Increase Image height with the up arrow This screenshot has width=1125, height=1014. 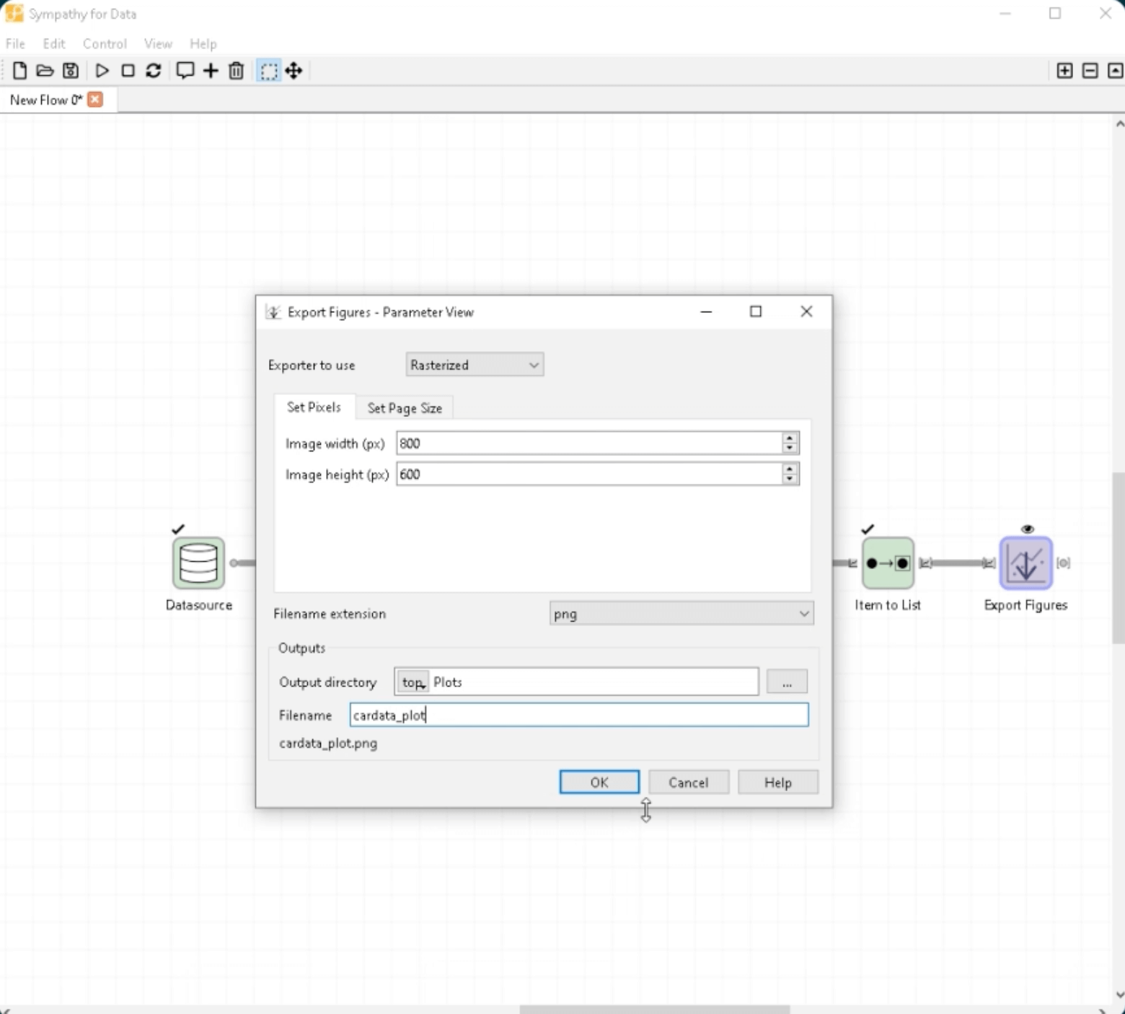coord(790,469)
